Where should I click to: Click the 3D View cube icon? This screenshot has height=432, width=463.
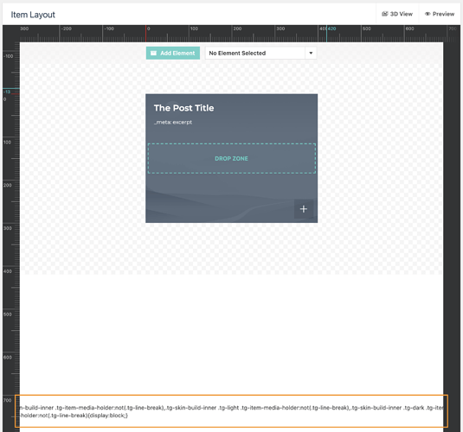pyautogui.click(x=385, y=14)
